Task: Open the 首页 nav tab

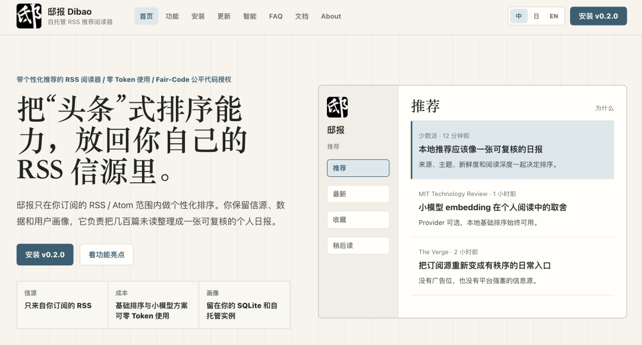Action: point(146,17)
